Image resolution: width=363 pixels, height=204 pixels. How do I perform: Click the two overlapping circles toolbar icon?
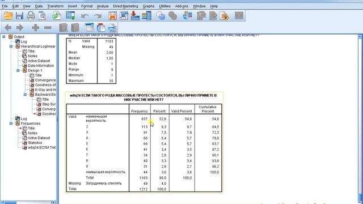tap(161, 16)
